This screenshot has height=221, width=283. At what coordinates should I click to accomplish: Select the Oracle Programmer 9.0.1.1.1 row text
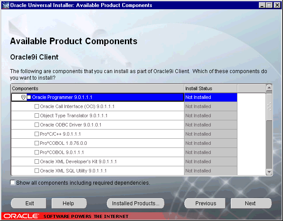coord(62,97)
